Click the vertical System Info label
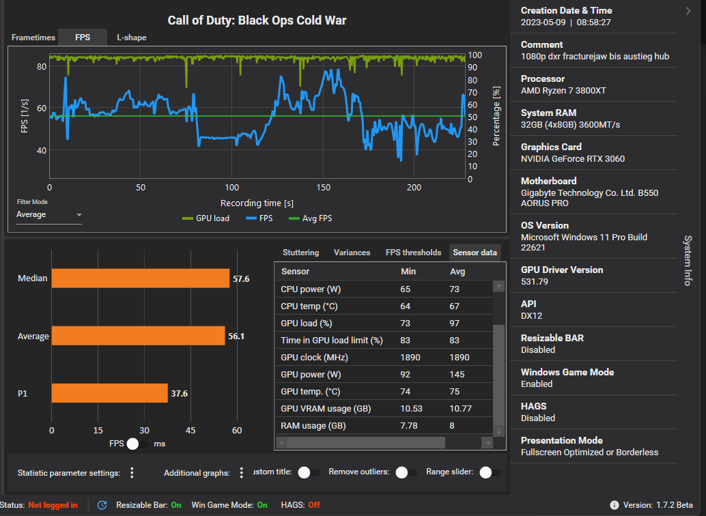The width and height of the screenshot is (706, 516). pos(688,260)
